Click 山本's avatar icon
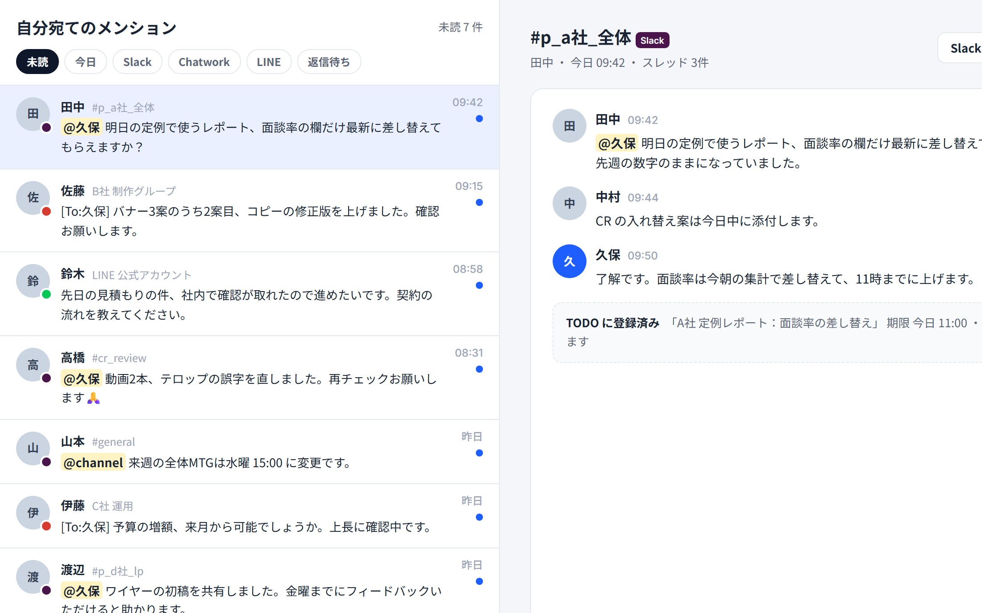This screenshot has width=982, height=613. click(x=33, y=448)
